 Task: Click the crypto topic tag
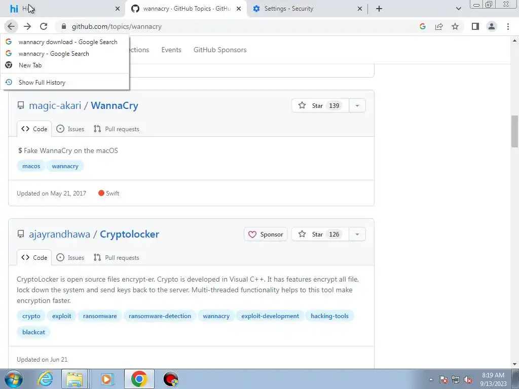pyautogui.click(x=31, y=316)
